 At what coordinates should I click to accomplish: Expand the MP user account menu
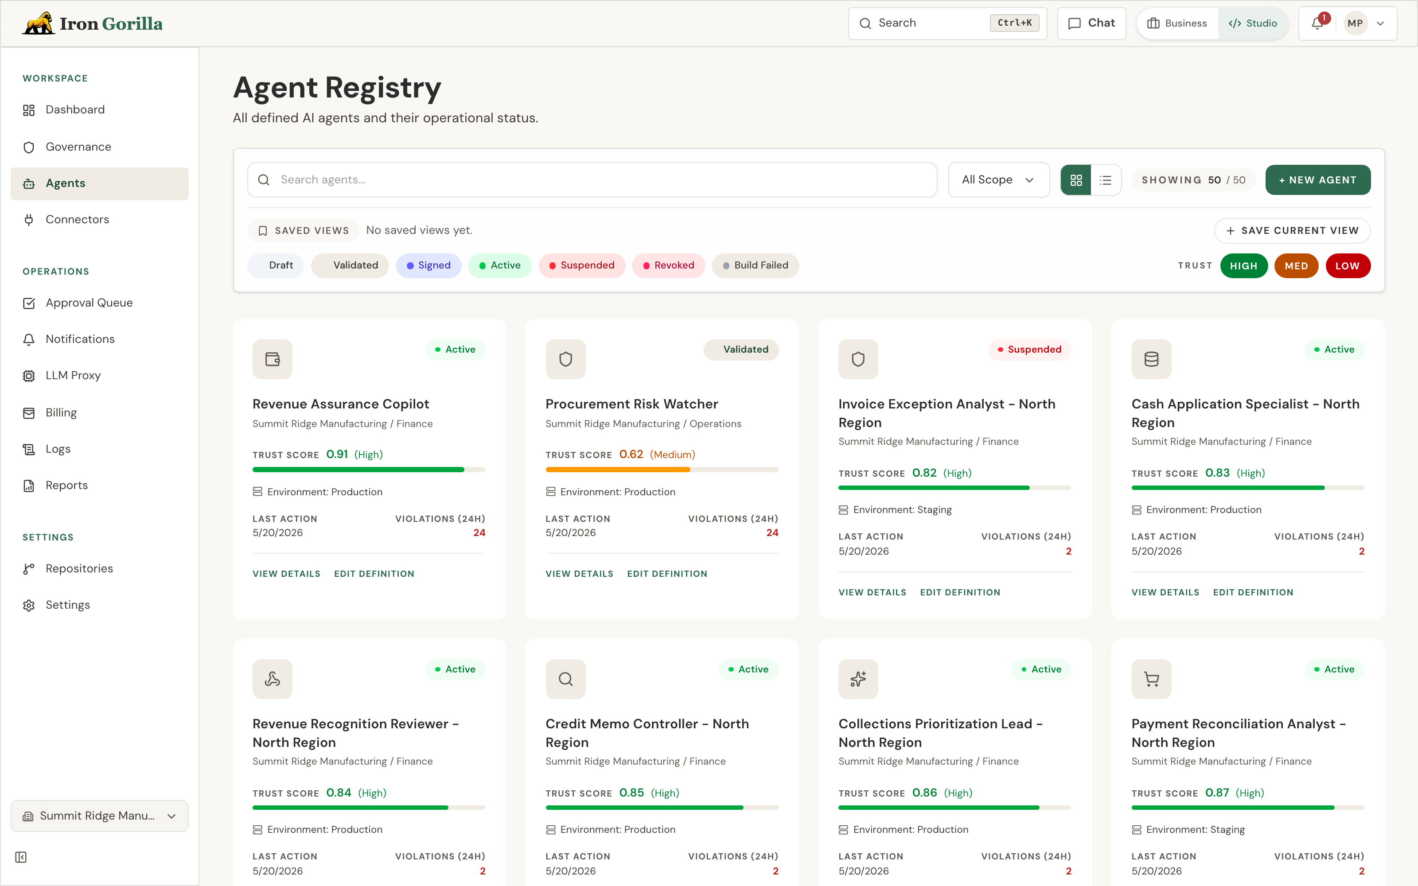pos(1366,23)
